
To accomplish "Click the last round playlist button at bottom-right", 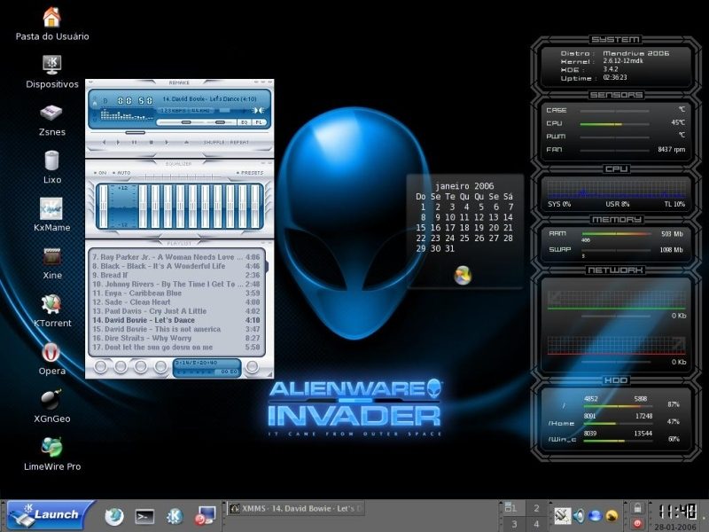I will click(253, 366).
